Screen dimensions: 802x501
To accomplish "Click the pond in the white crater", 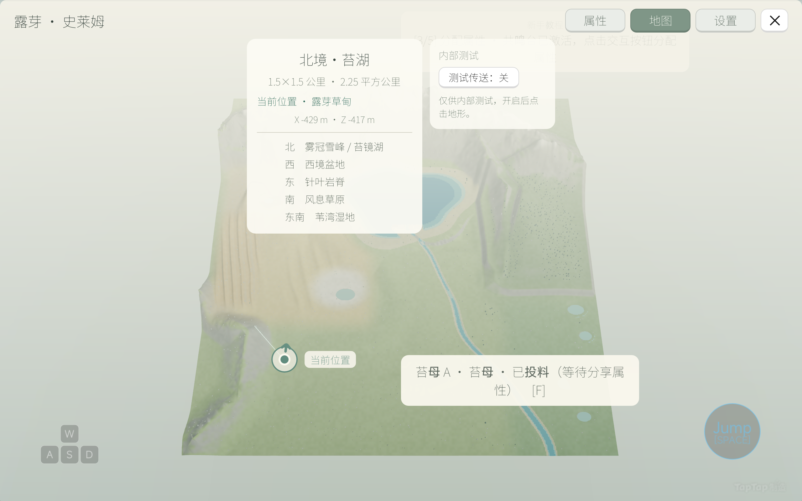I will click(x=345, y=294).
